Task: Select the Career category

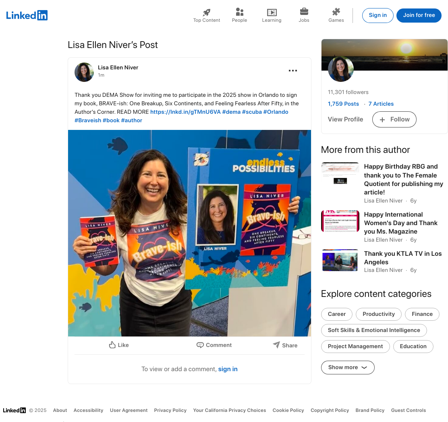Action: [x=336, y=314]
